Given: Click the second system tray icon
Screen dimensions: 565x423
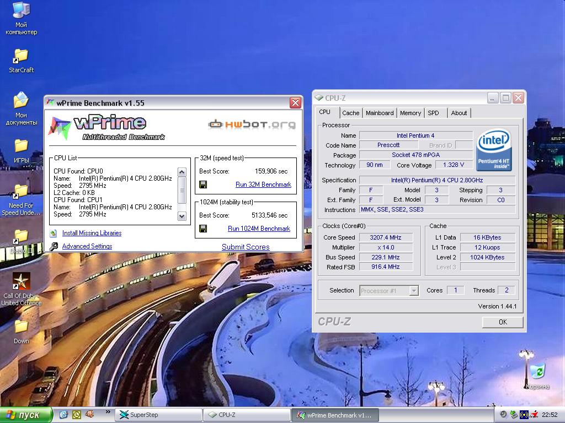Looking at the screenshot, I should click(514, 415).
